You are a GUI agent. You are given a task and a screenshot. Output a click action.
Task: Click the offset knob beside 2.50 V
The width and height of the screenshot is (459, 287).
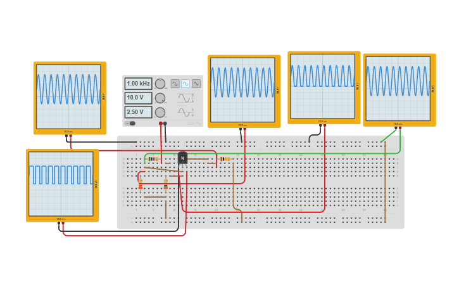[x=160, y=112]
